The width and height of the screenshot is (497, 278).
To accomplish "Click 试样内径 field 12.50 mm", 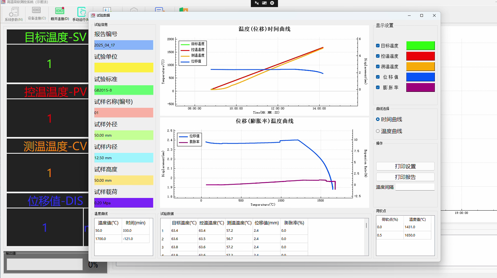I will pyautogui.click(x=124, y=158).
